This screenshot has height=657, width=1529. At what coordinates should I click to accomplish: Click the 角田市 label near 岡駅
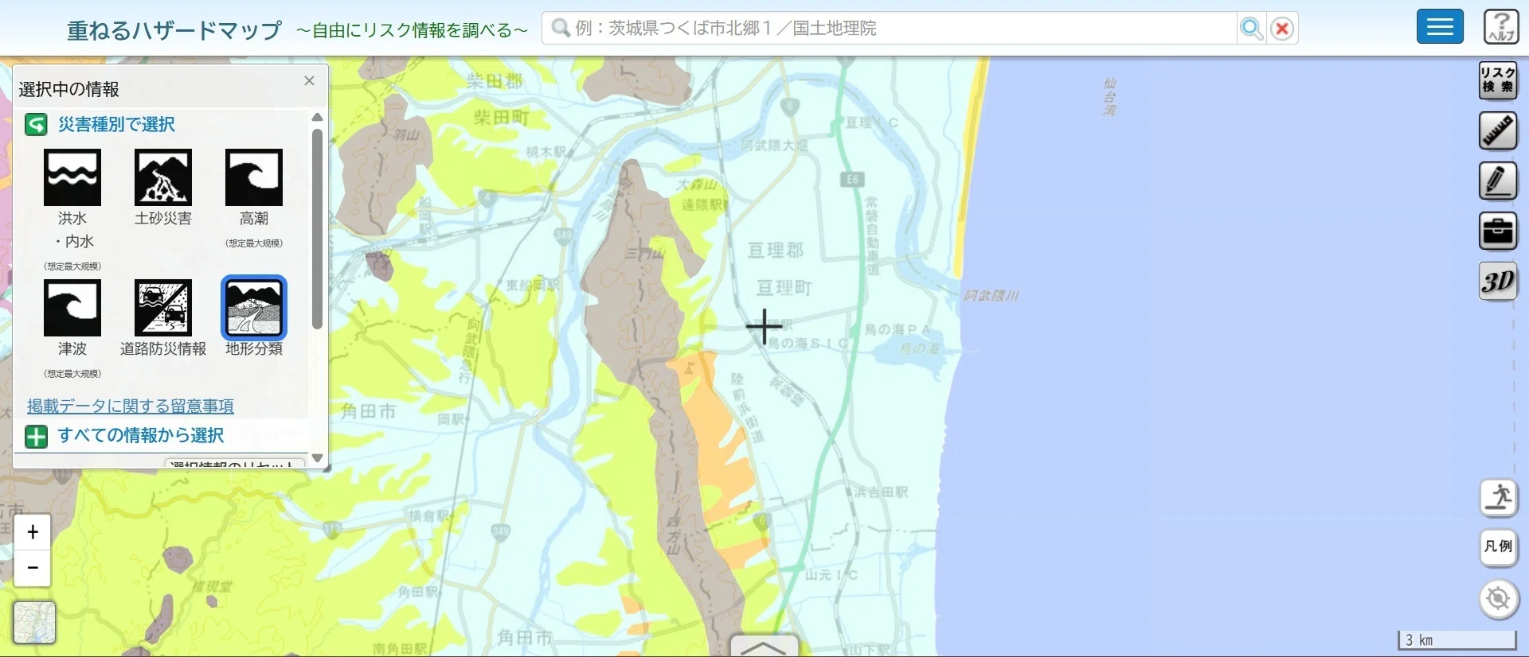point(369,411)
